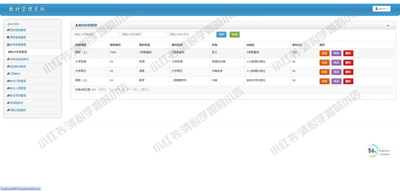Click the 系统主菜单 sidebar heading

tap(13, 24)
